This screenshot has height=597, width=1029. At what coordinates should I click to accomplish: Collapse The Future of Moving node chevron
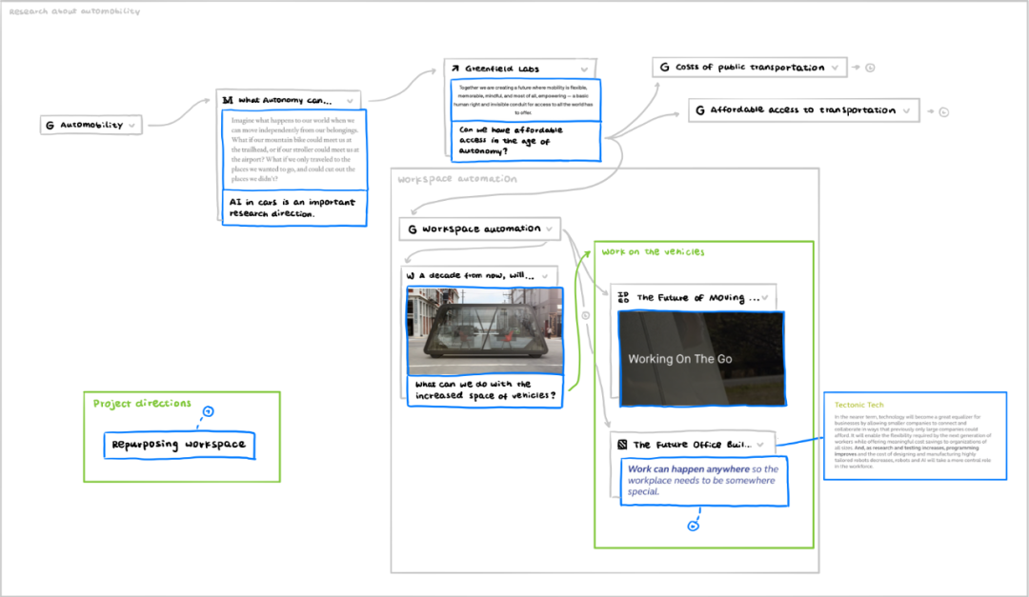click(x=764, y=298)
